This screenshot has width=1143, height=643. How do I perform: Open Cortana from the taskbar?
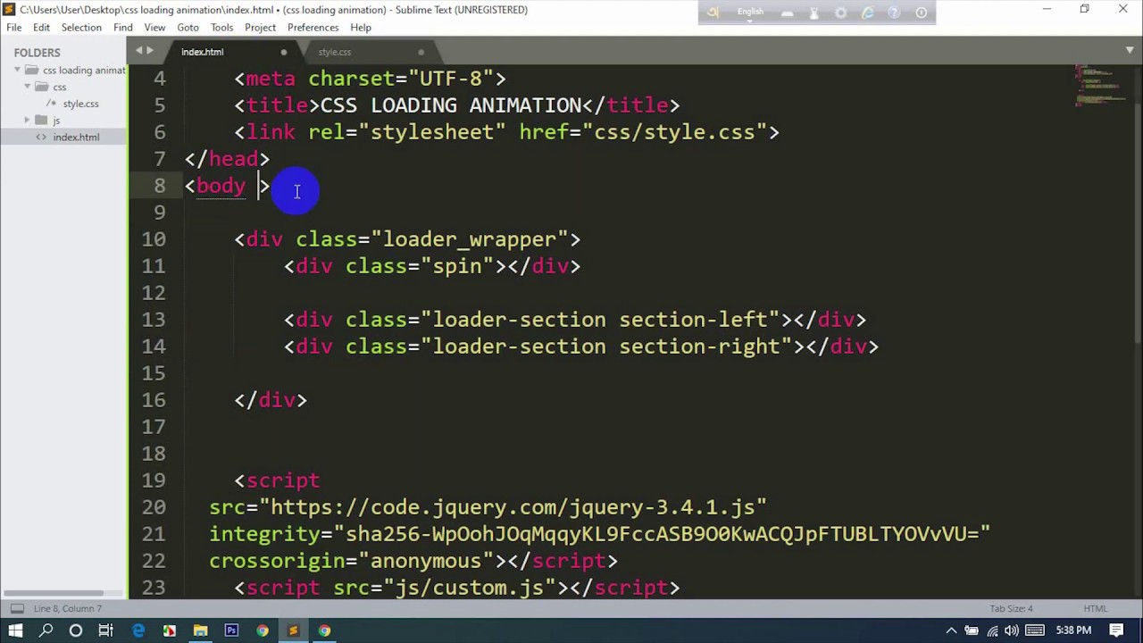point(76,630)
